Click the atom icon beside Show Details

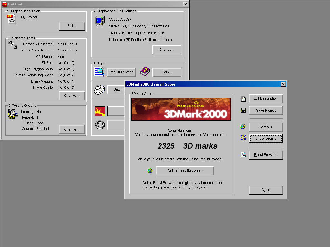pyautogui.click(x=243, y=138)
